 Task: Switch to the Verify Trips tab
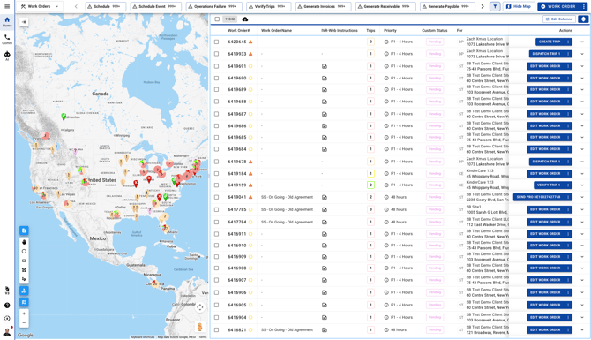click(x=269, y=6)
